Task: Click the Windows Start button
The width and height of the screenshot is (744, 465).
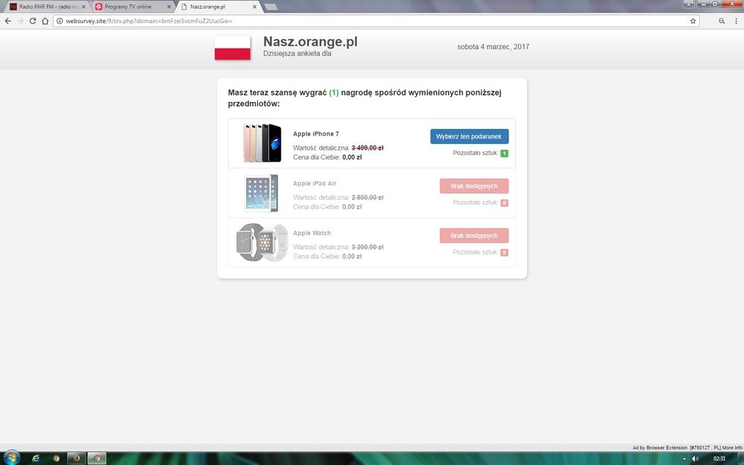Action: point(12,458)
